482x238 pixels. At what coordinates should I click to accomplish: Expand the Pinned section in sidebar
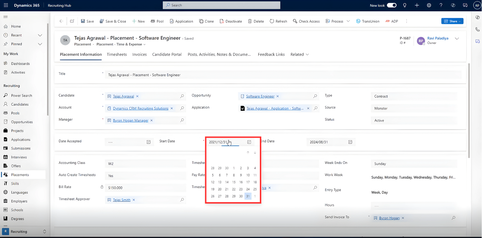[x=40, y=44]
